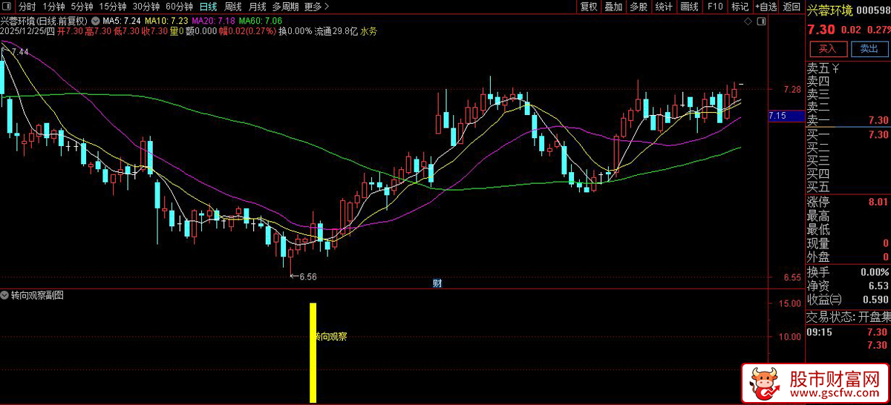Click the 返回 back button
This screenshot has height=405, width=891.
[x=792, y=7]
